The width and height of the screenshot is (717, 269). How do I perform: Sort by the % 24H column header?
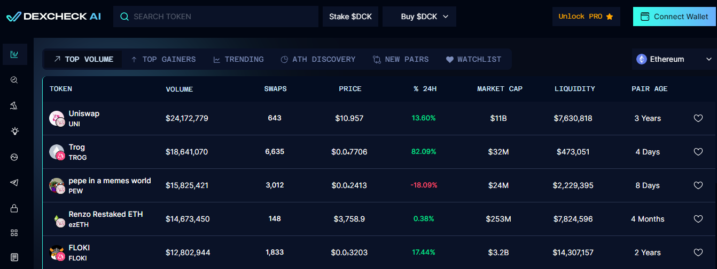[x=425, y=89]
